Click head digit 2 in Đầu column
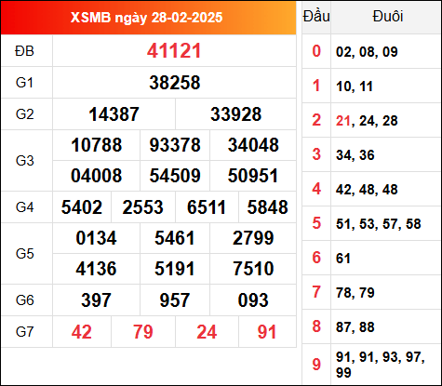 [316, 120]
